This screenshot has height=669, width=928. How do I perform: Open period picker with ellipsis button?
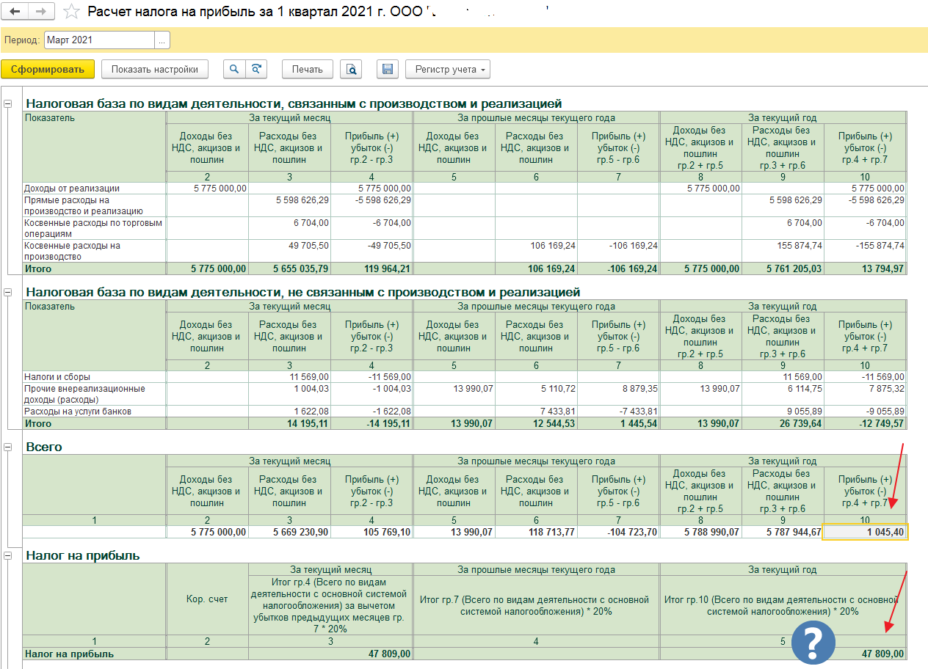click(162, 40)
